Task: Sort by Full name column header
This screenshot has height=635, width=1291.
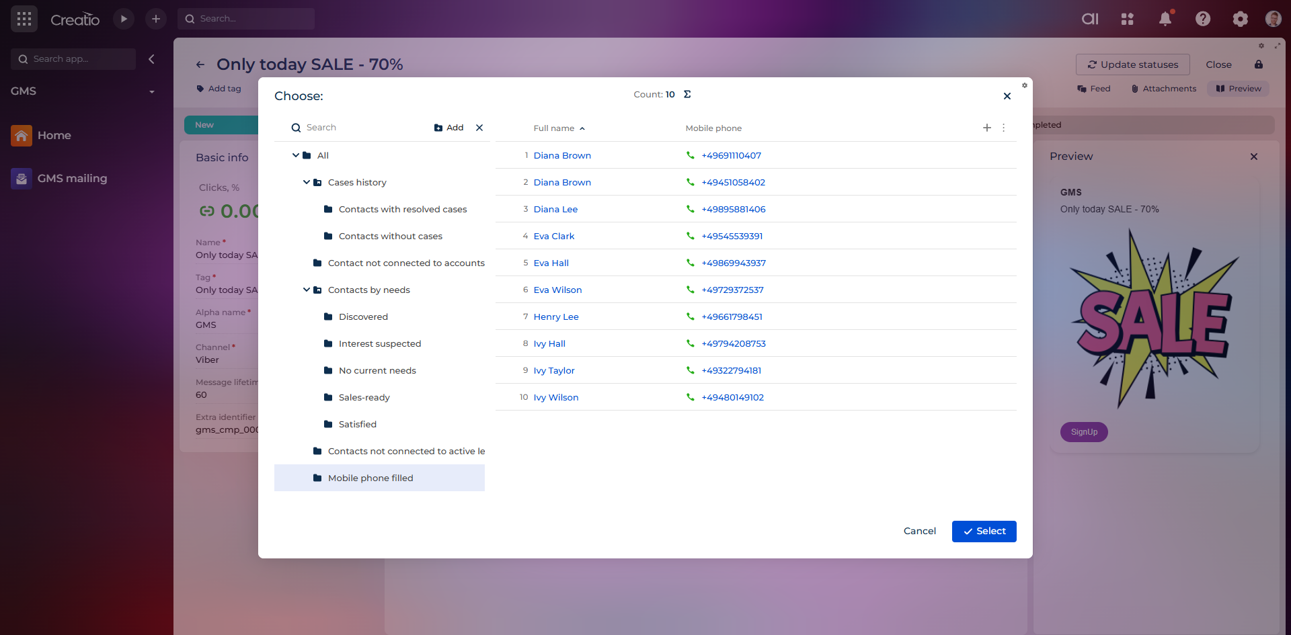Action: [x=554, y=128]
